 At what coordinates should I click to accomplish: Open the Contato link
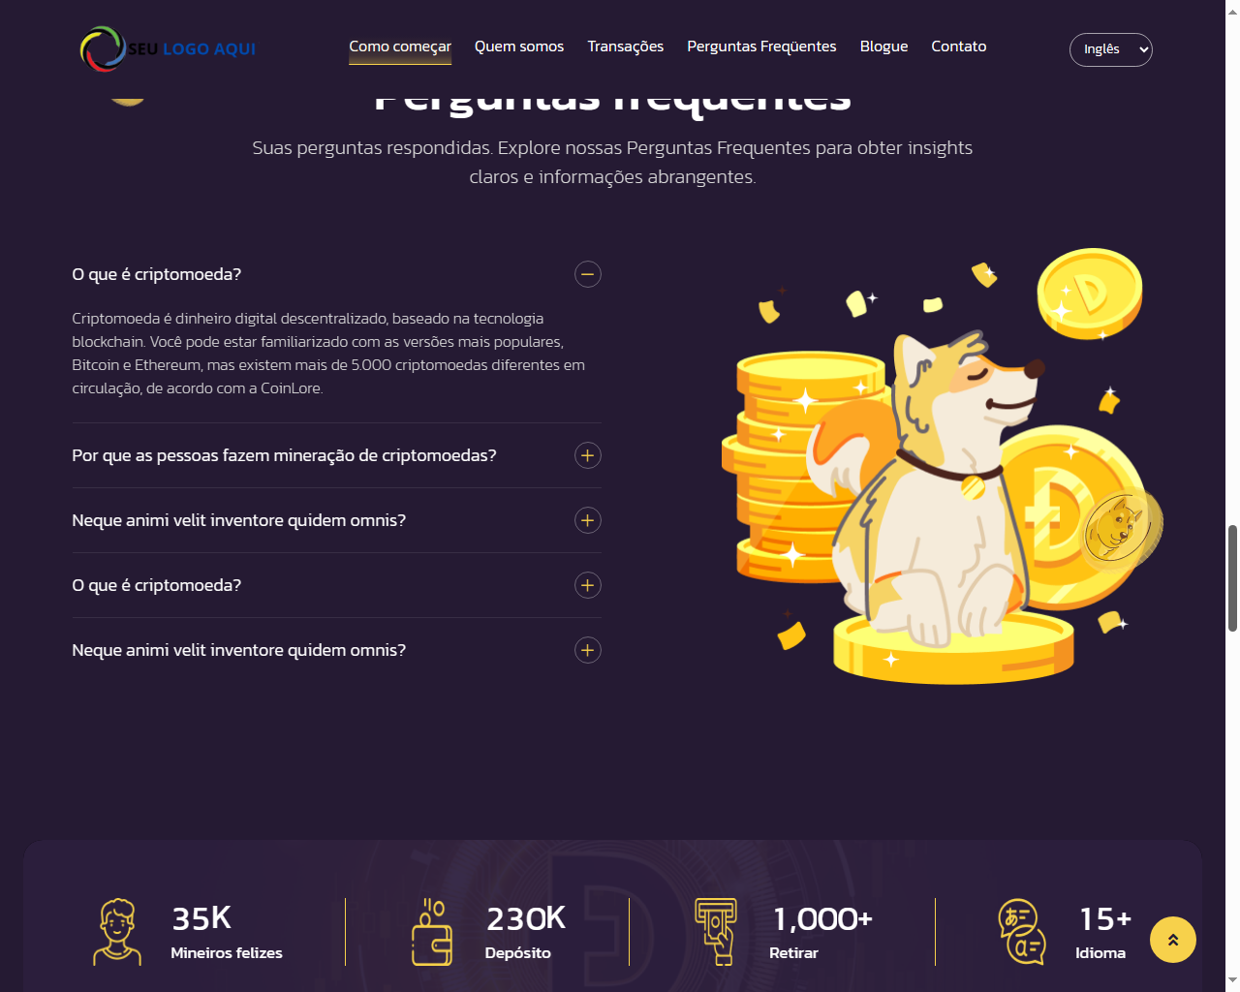tap(959, 46)
